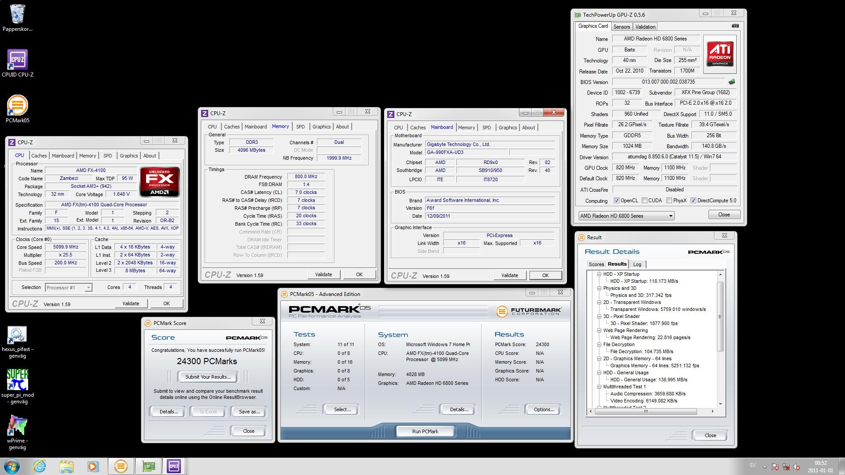This screenshot has width=845, height=475.
Task: Collapse the Web Page Rendering node
Action: coord(599,330)
